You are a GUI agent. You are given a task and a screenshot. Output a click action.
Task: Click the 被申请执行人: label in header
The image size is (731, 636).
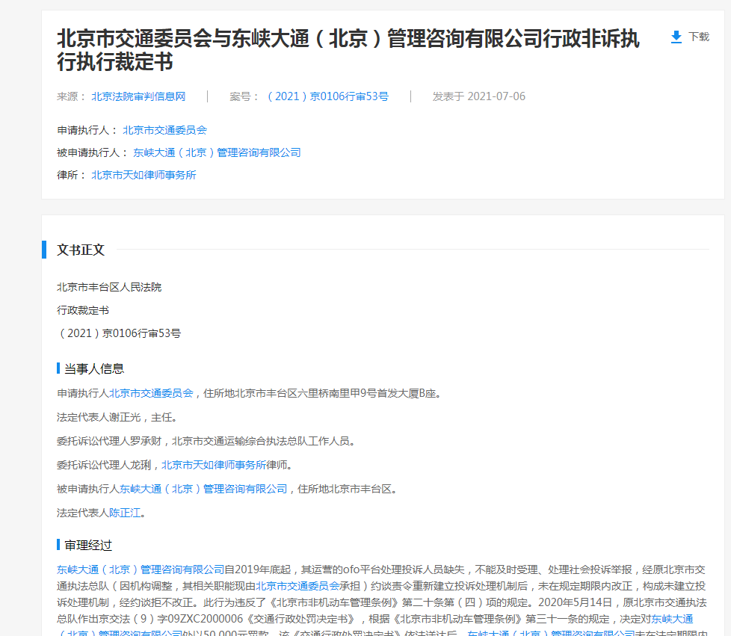click(x=92, y=152)
